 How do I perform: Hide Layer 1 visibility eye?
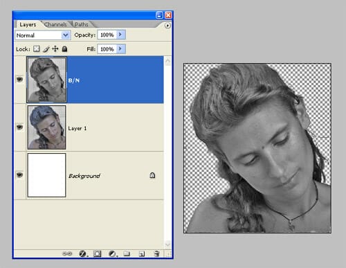[x=19, y=127]
